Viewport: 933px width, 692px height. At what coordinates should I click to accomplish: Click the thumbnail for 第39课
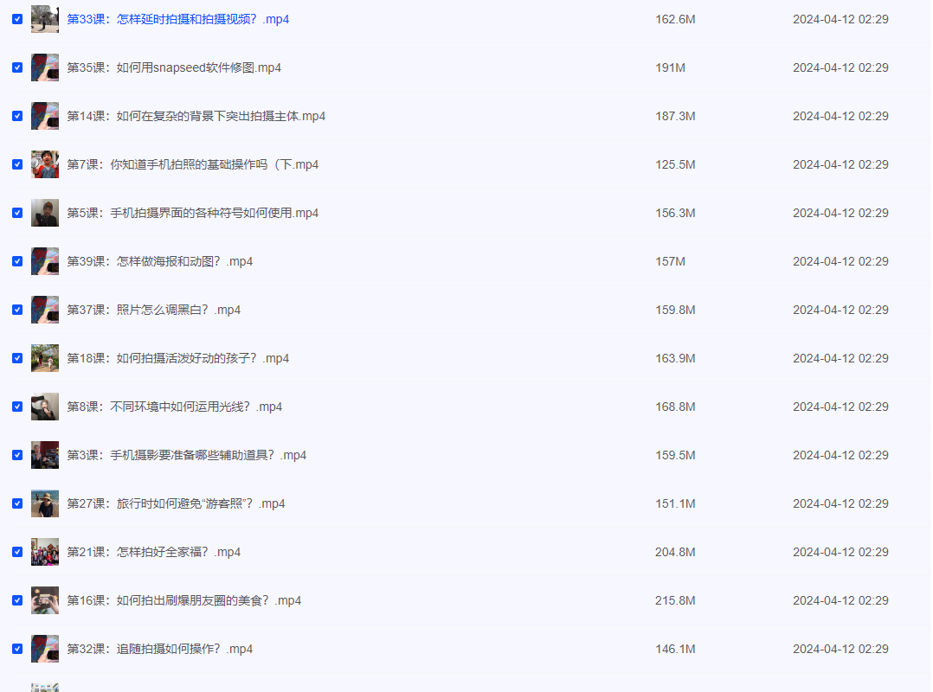coord(45,261)
